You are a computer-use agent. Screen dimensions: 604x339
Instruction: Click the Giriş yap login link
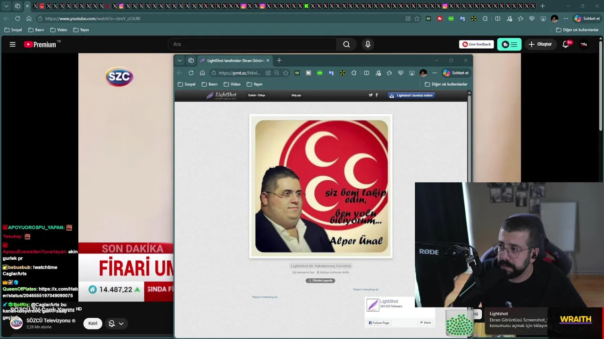(296, 95)
